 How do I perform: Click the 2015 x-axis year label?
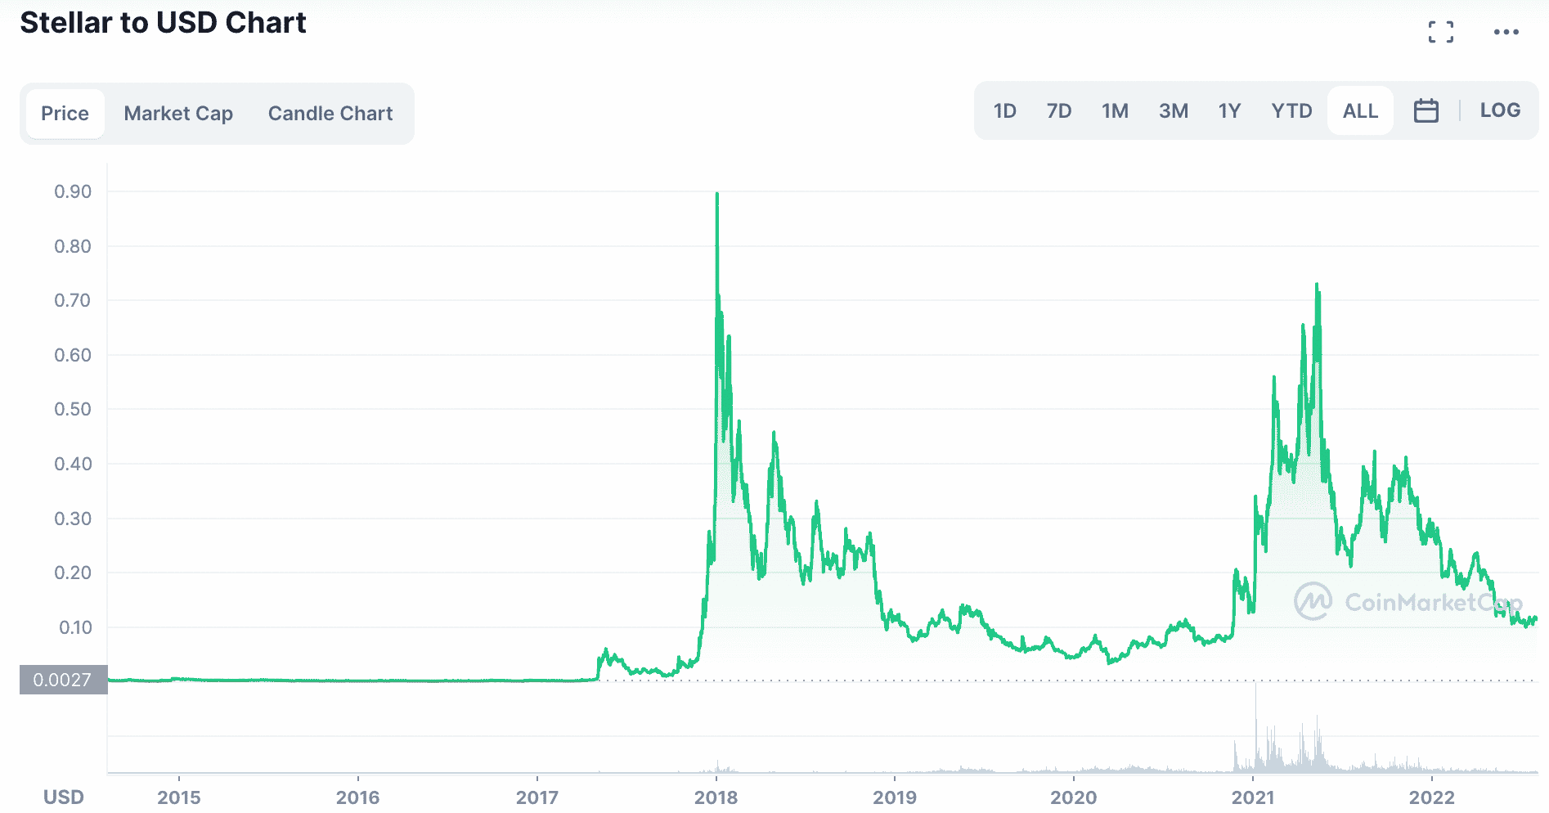tap(179, 797)
